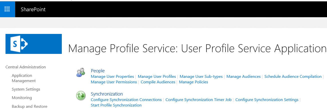327x112 pixels.
Task: Click the Synchronization arrows icon
Action: tap(81, 96)
